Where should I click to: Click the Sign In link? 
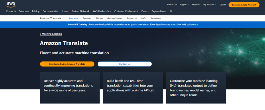point(223,5)
